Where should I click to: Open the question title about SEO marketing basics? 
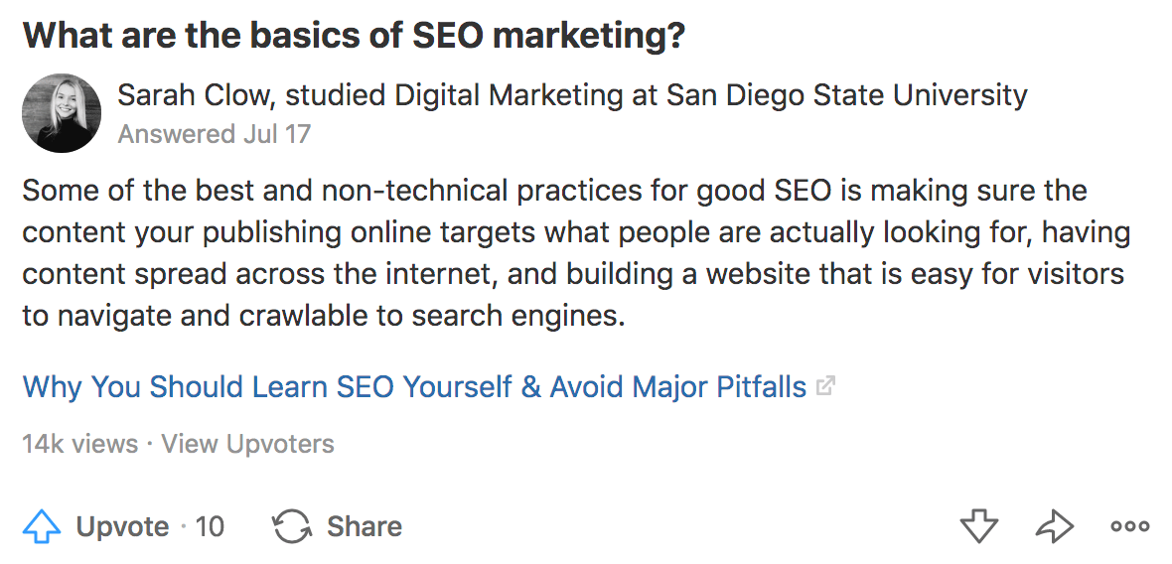pos(354,35)
